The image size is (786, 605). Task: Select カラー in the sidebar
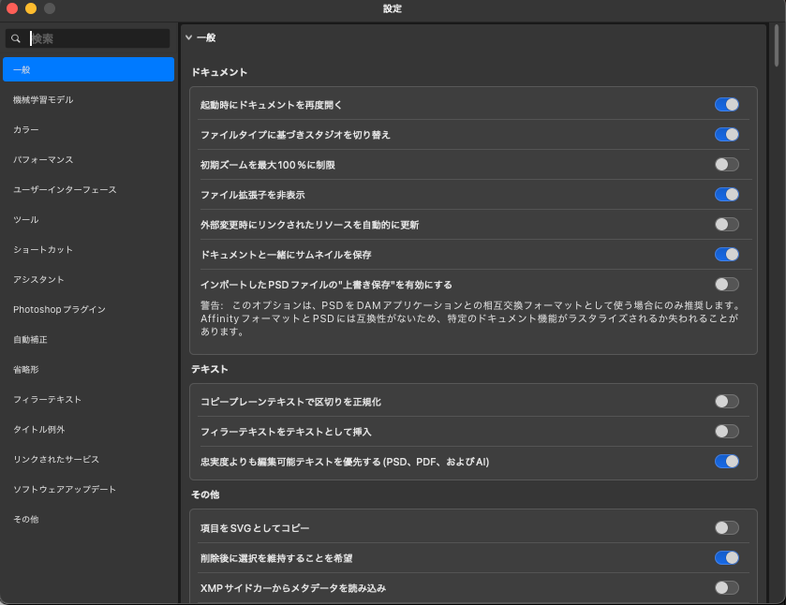tap(26, 129)
